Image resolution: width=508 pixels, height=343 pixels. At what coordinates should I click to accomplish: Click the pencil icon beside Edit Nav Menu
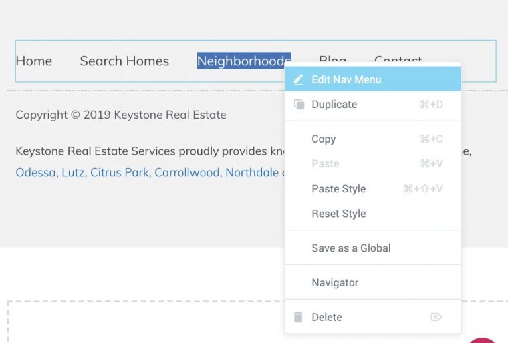point(298,79)
